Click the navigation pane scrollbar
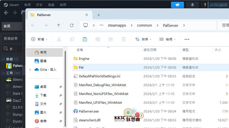Image resolution: width=229 pixels, height=128 pixels. pos(65,89)
